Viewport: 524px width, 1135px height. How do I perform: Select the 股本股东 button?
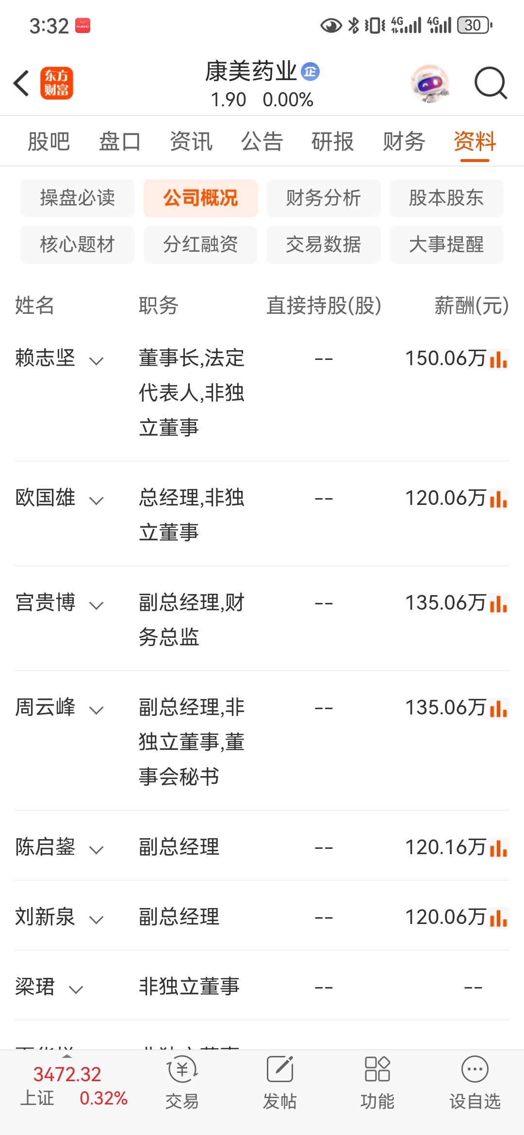pyautogui.click(x=446, y=198)
